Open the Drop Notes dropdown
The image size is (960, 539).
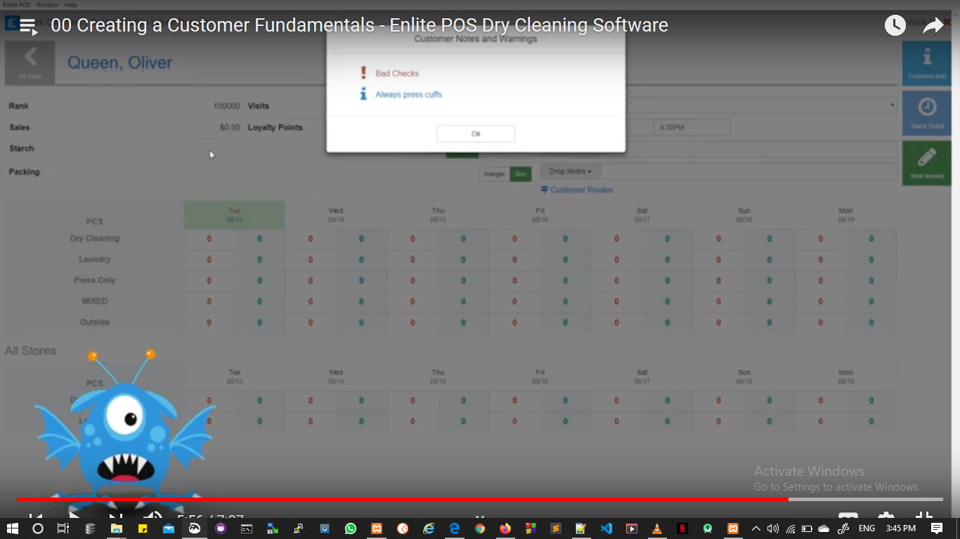pos(570,171)
